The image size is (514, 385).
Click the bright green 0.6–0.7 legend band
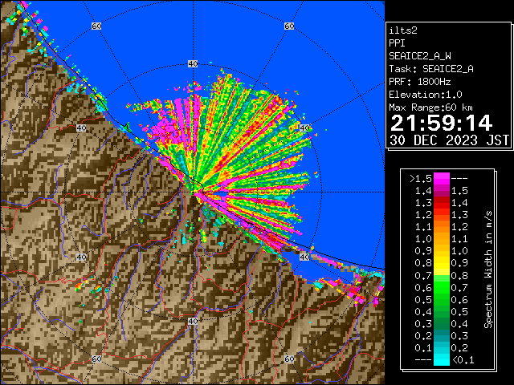point(441,287)
